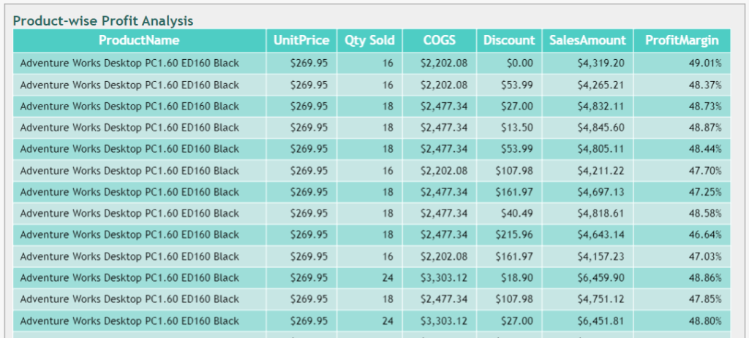The width and height of the screenshot is (749, 338).
Task: Click the $0.00 discount cell
Action: [x=520, y=64]
